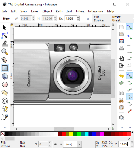This screenshot has height=148, width=134.
Task: Click the zoom percentage field
Action: click(x=124, y=144)
